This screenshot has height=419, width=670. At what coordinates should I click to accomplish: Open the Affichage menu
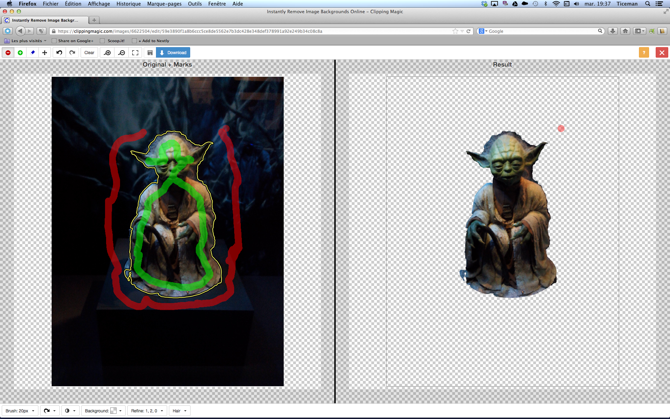coord(99,4)
